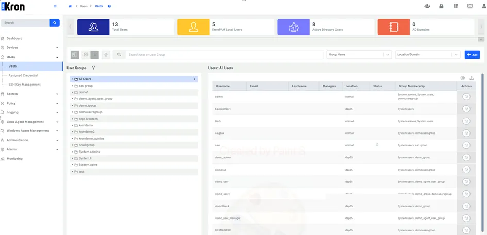
Task: Select the can group folder
Action: pos(134,86)
